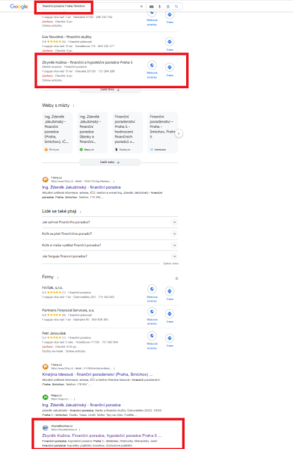Open directions icon for Zbyněk Kožina listing
Image resolution: width=293 pixels, height=449 pixels.
point(170,67)
